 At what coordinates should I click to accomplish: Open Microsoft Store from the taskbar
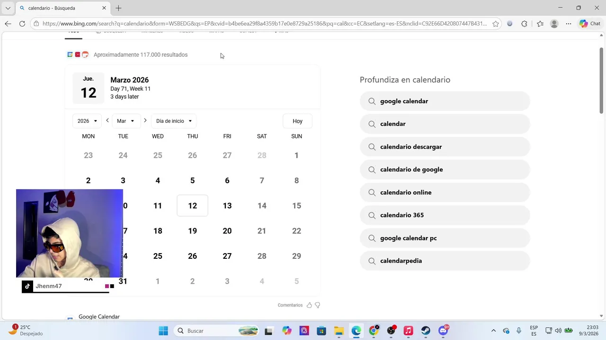pos(321,331)
